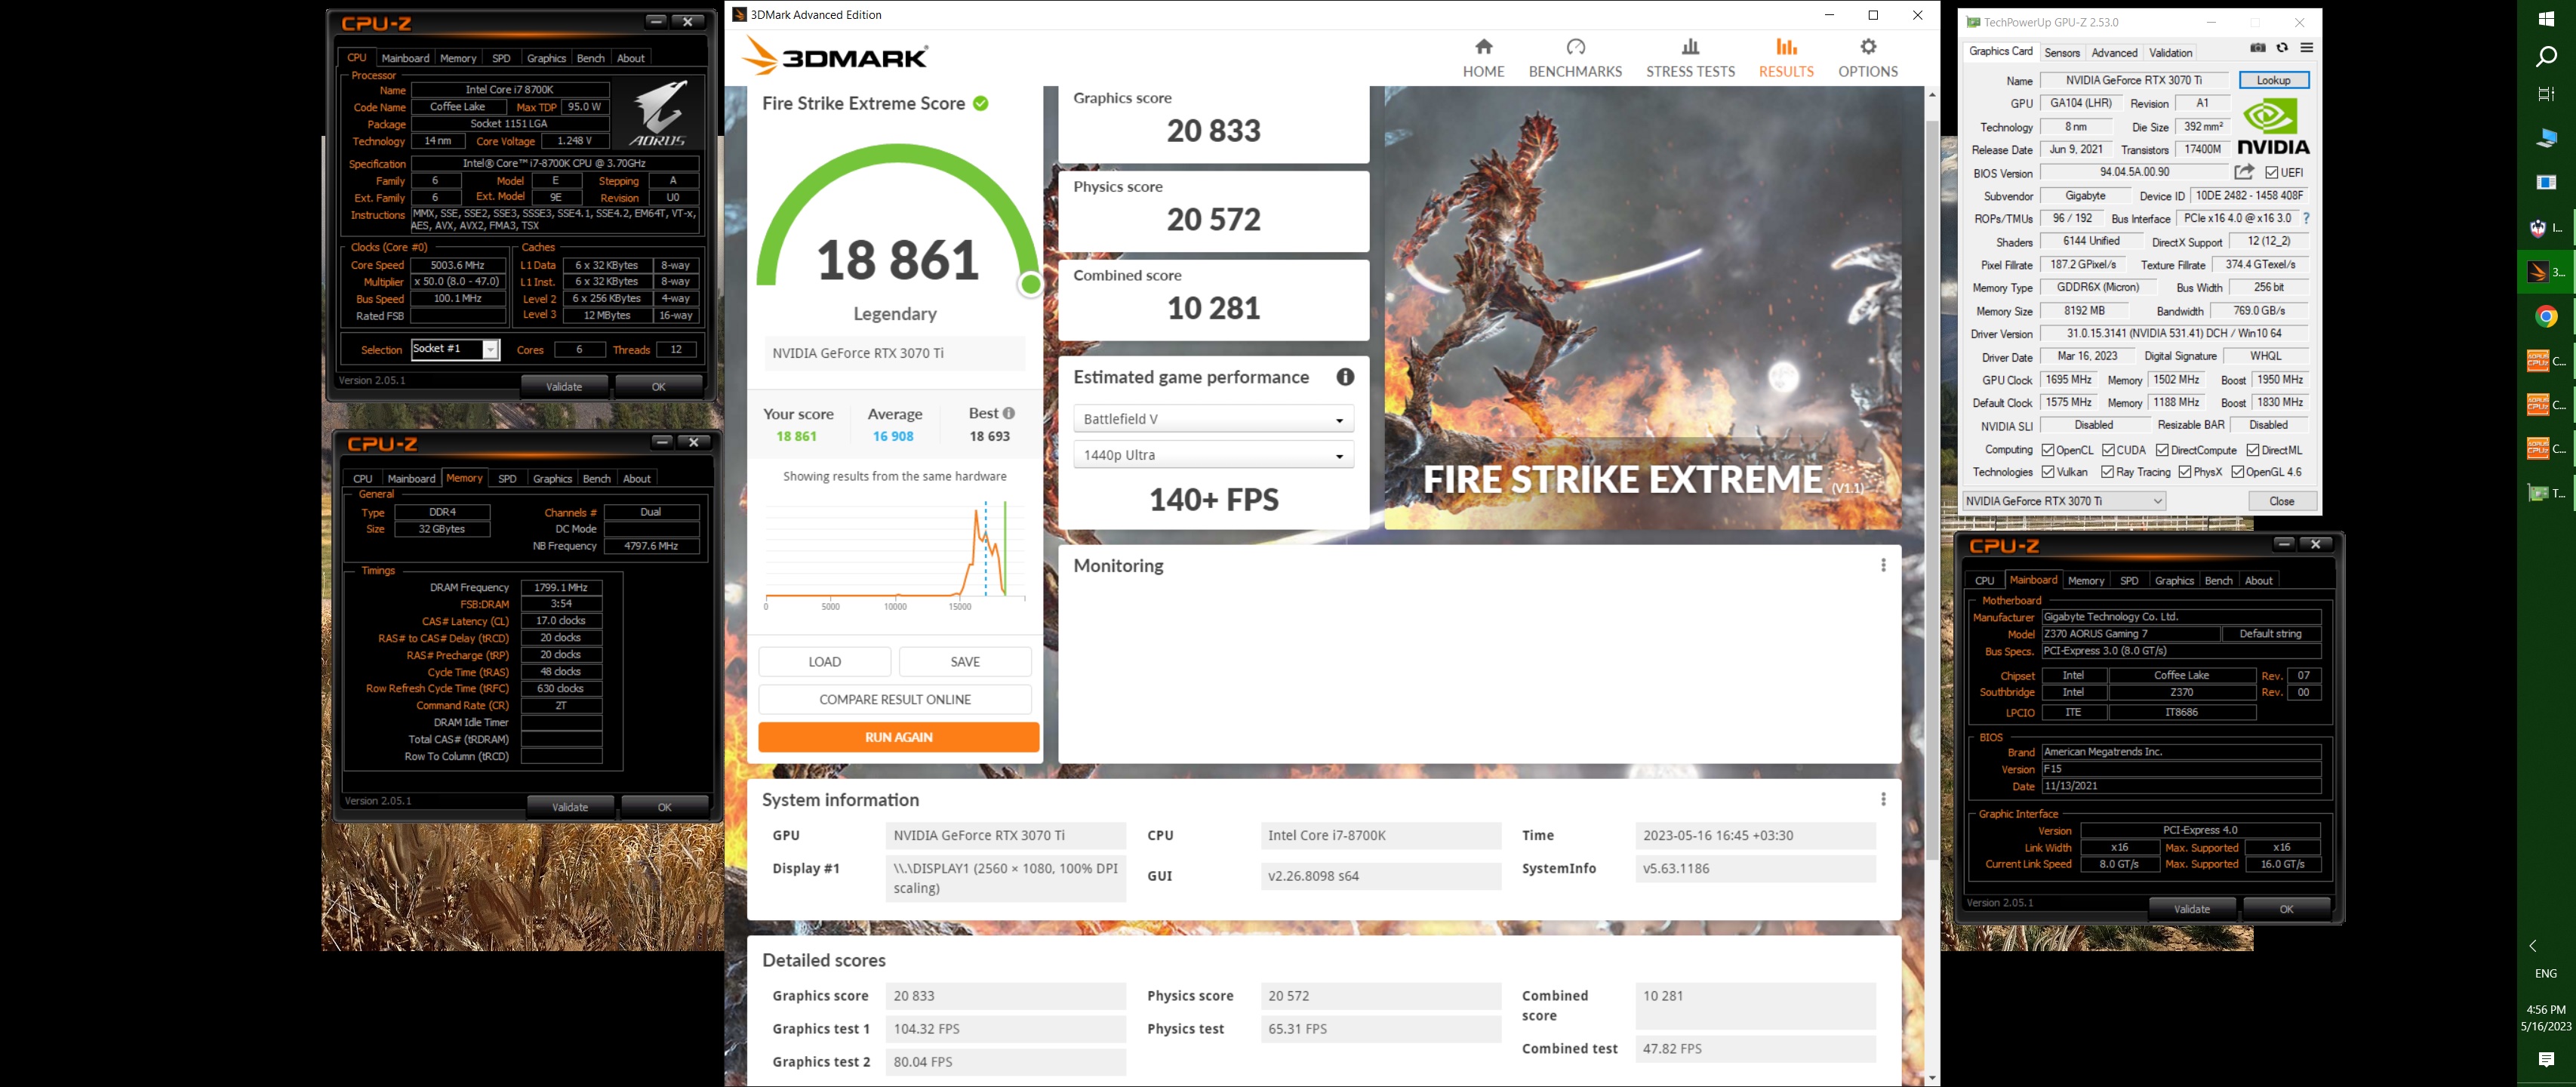This screenshot has height=1087, width=2576.
Task: Click the NVIDIA GeForce RTX 3070 Ti field under score
Action: coord(895,353)
